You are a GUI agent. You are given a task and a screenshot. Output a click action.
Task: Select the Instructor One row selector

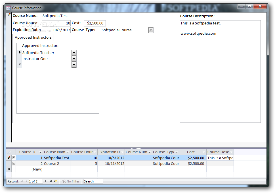pyautogui.click(x=19, y=59)
